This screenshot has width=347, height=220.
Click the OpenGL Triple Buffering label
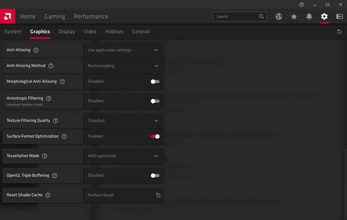click(28, 175)
